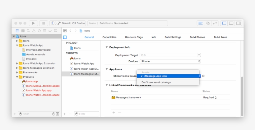Open the project navigator folder icon

coord(17,31)
